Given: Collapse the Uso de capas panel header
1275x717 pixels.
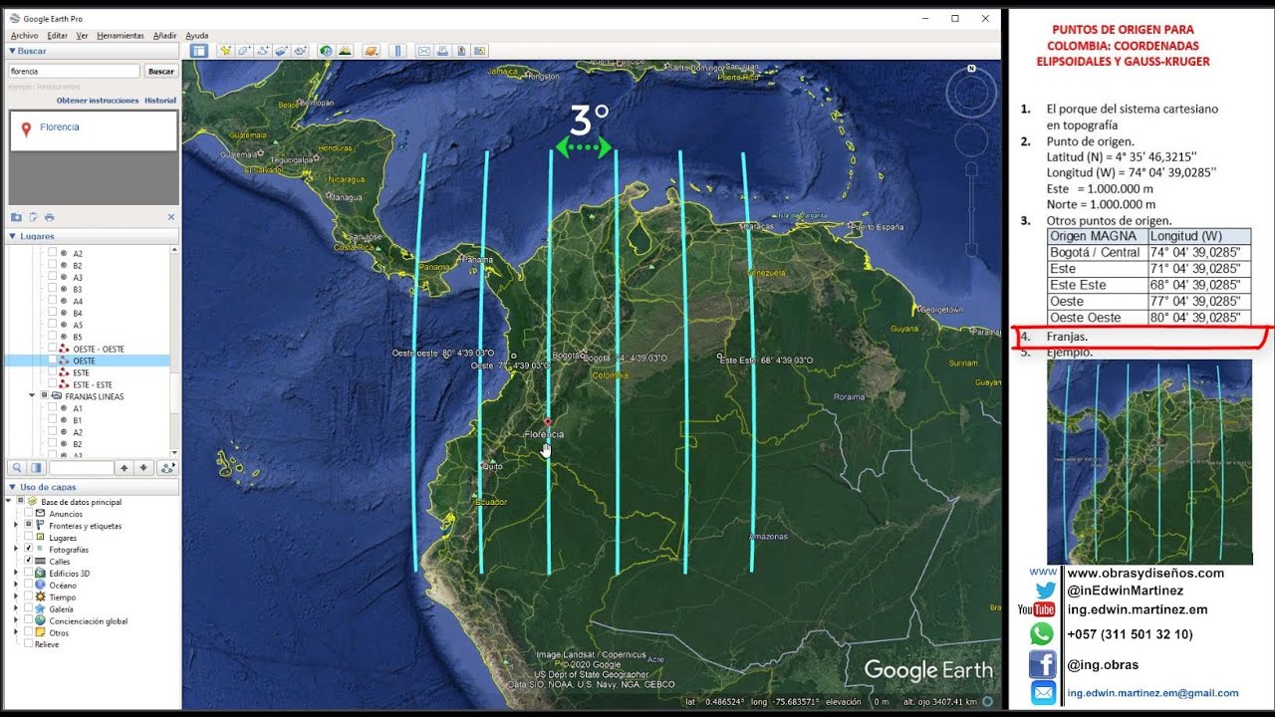Looking at the screenshot, I should click(x=91, y=487).
